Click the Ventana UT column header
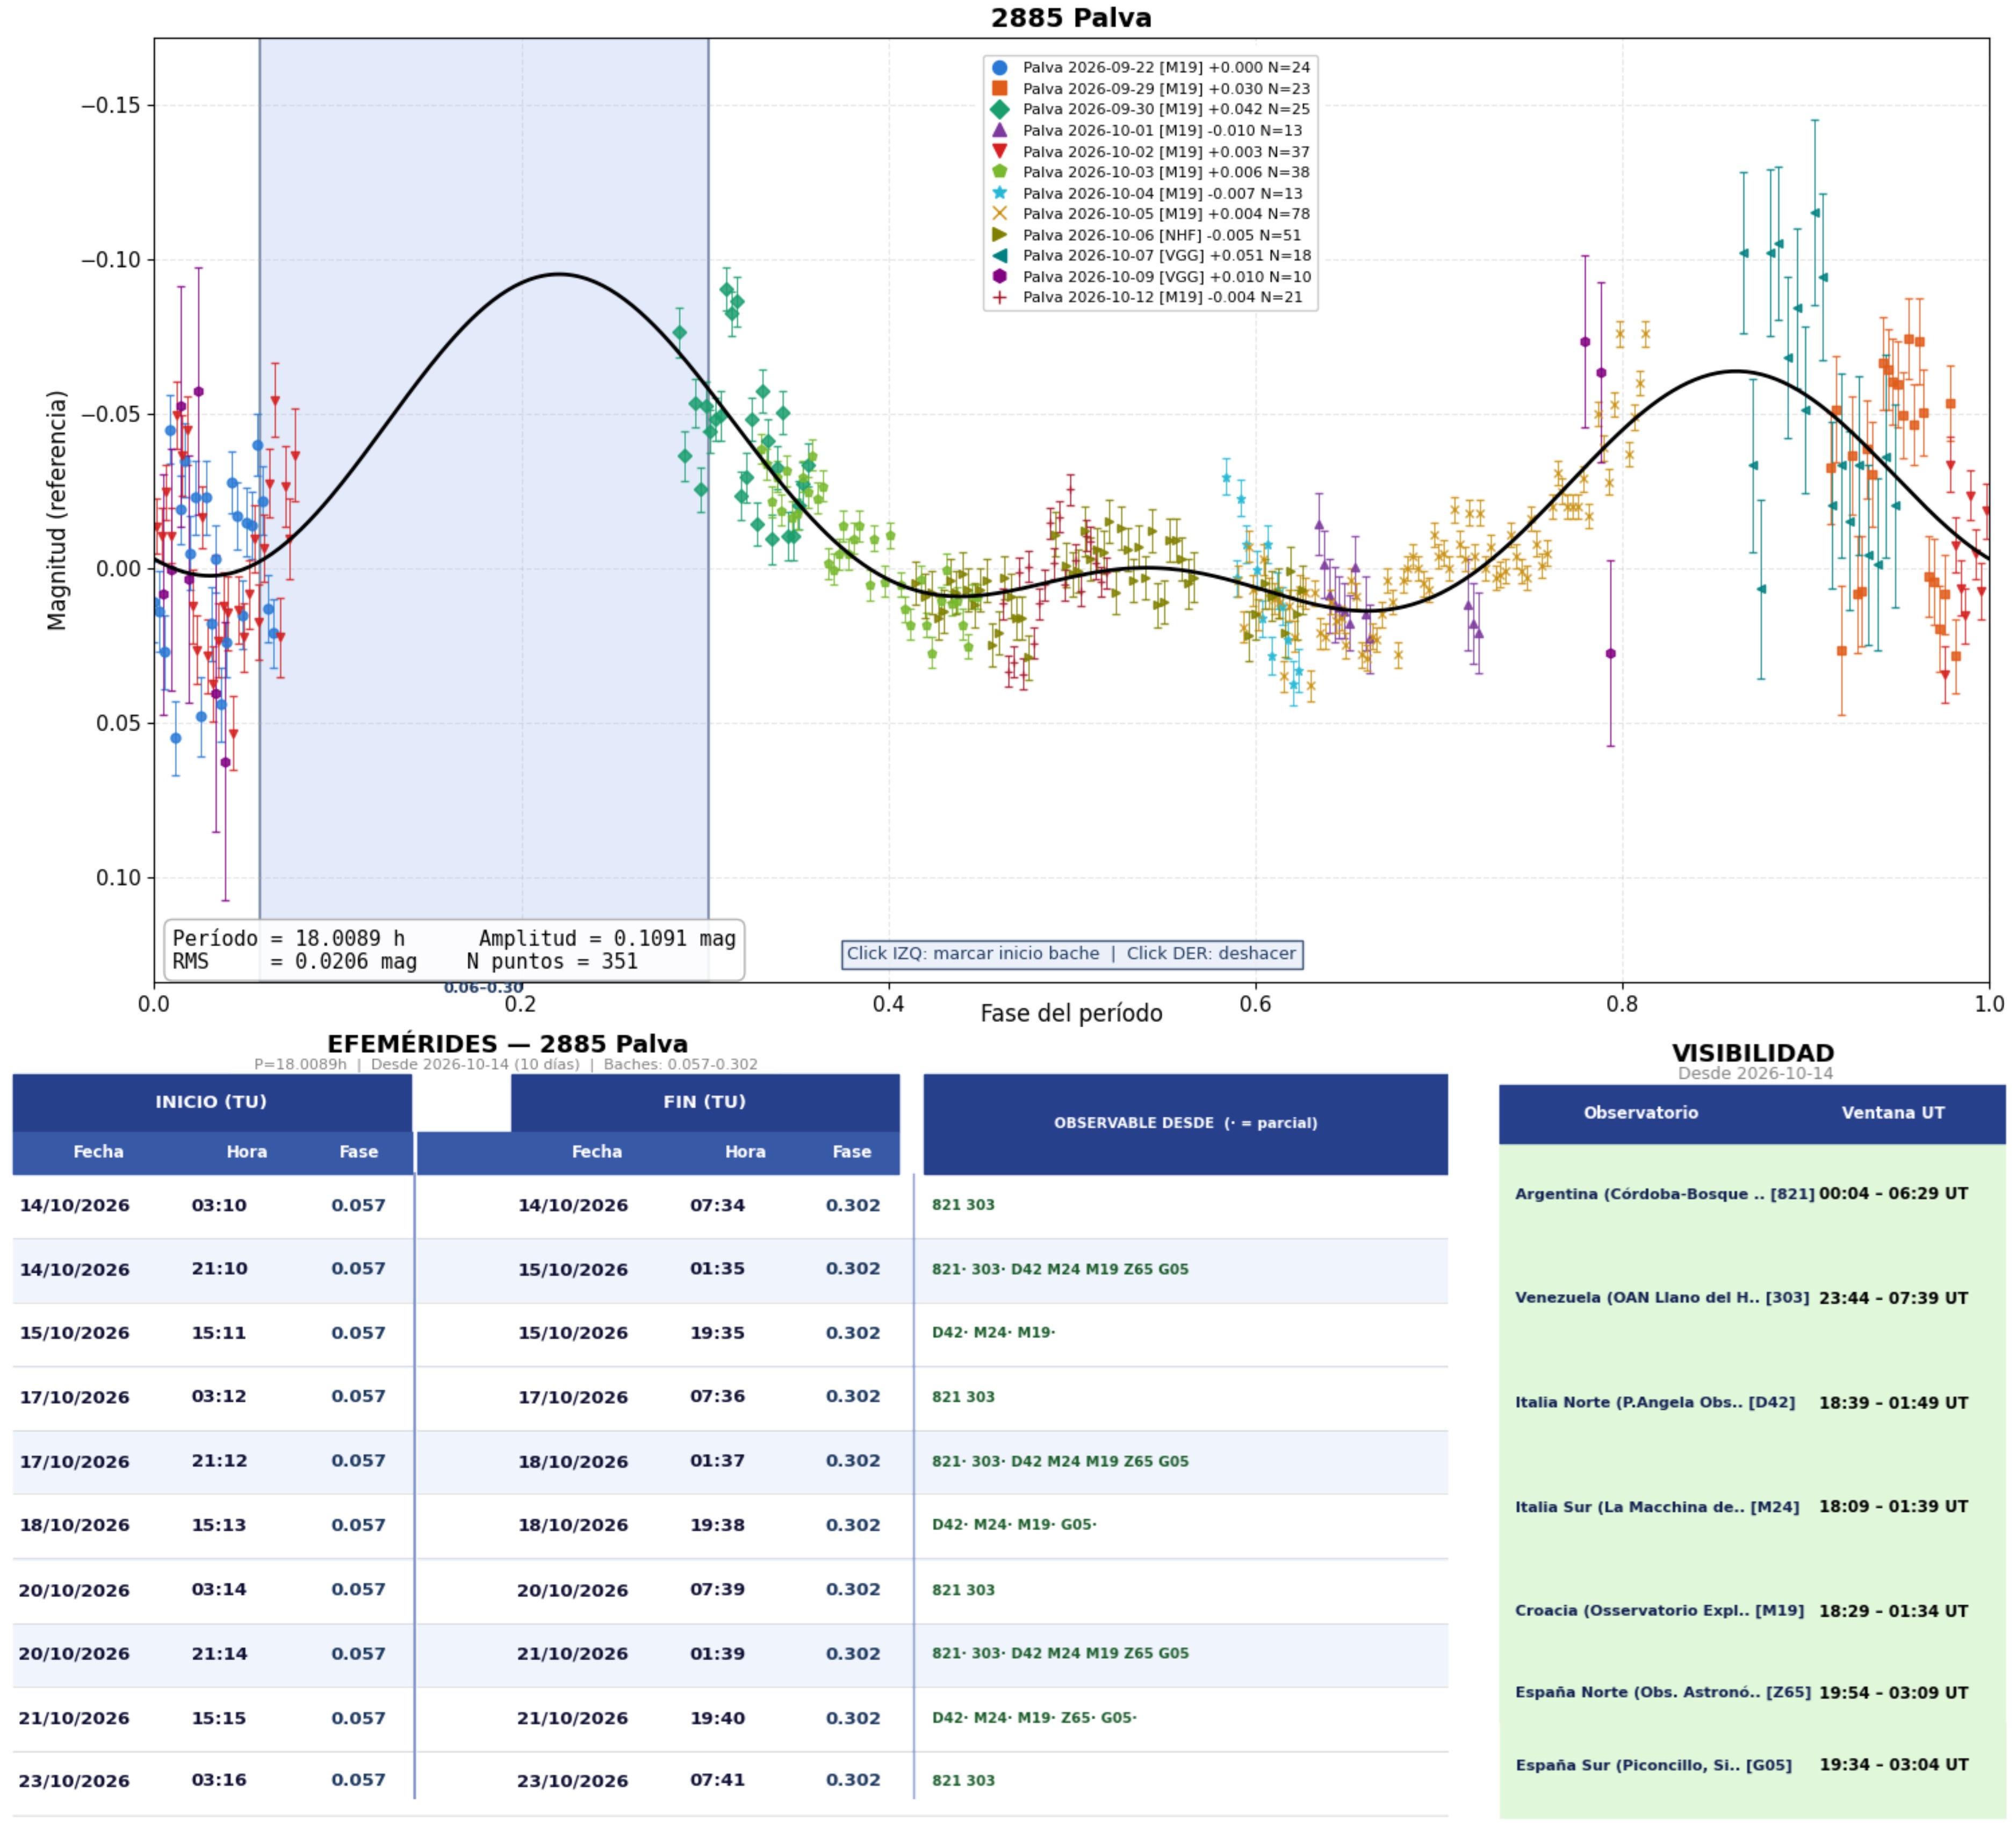Image resolution: width=2016 pixels, height=1825 pixels. point(1893,1113)
